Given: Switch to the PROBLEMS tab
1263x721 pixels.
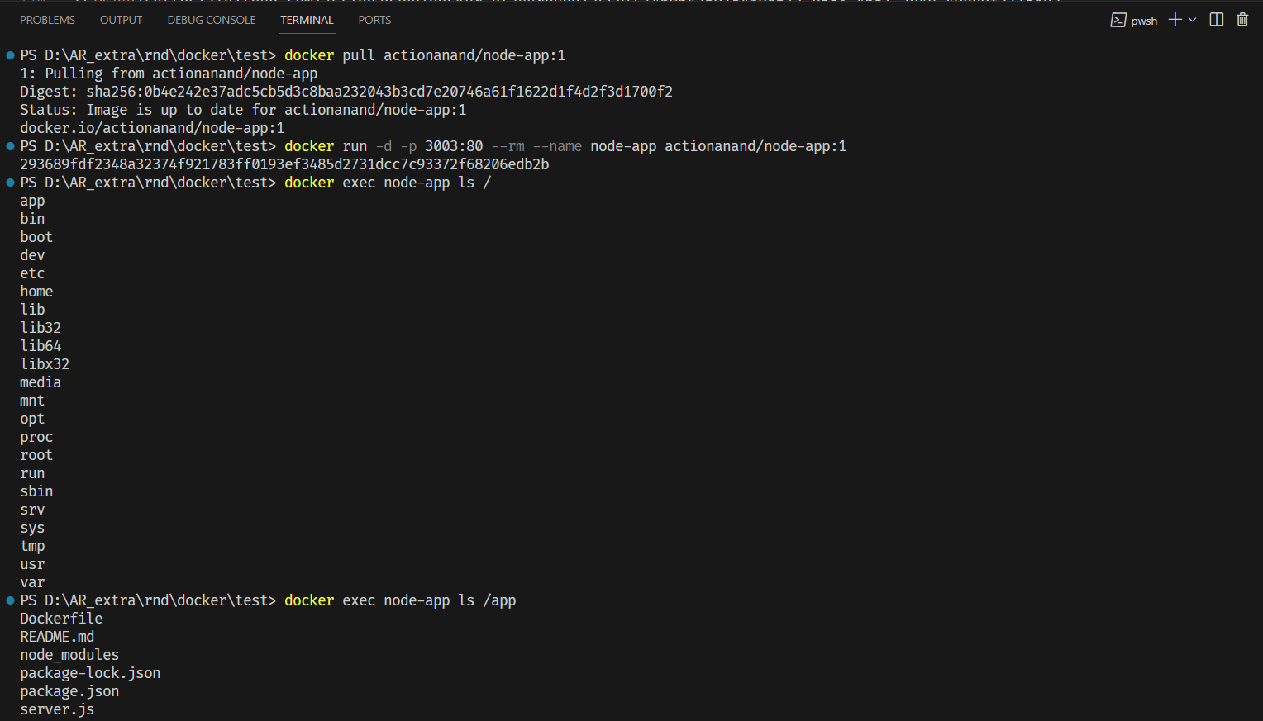Looking at the screenshot, I should pyautogui.click(x=47, y=19).
